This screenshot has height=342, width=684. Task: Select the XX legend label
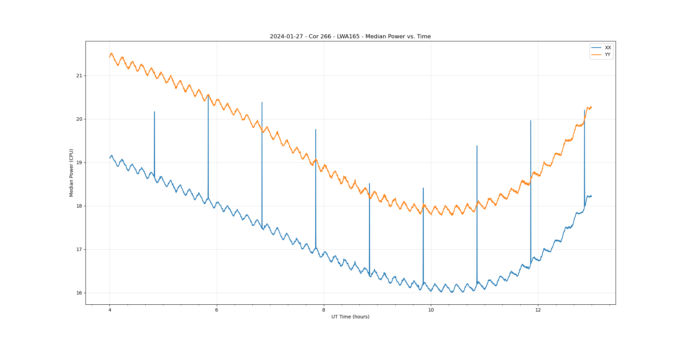point(608,48)
